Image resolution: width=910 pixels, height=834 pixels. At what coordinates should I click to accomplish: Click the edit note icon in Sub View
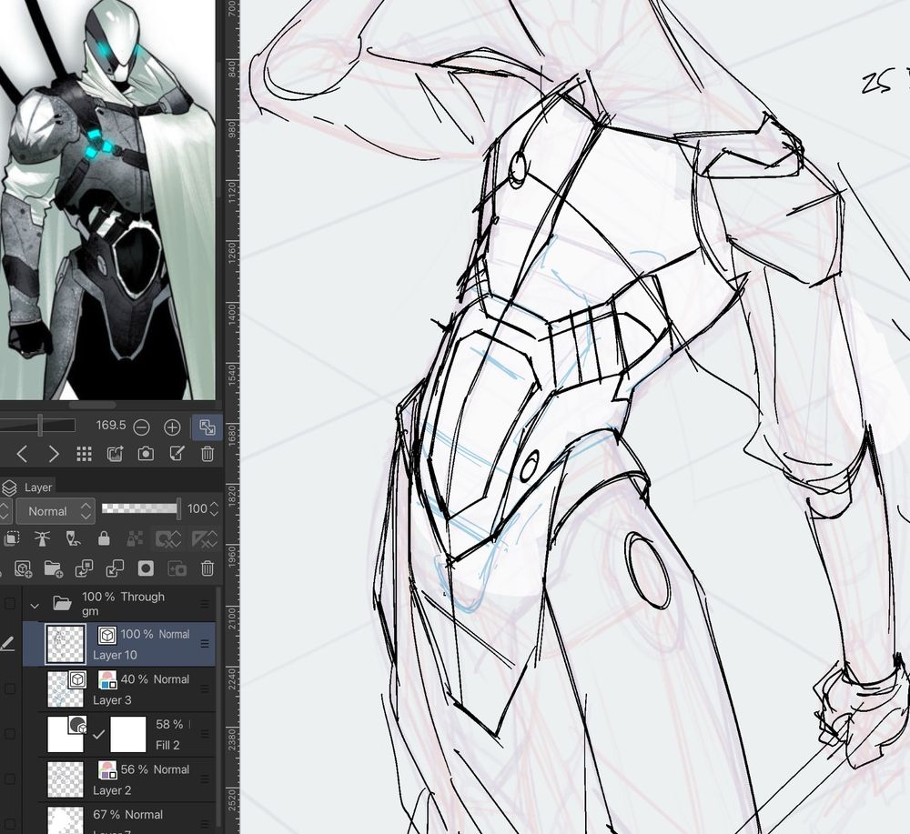pos(177,454)
